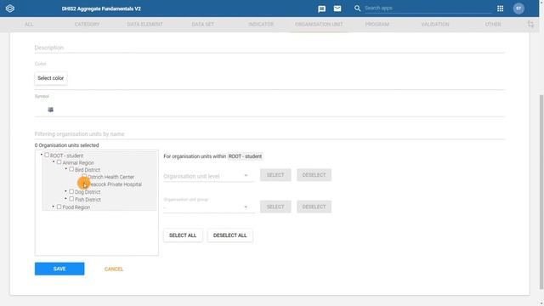Check the Food Region checkbox
This screenshot has height=306, width=544.
point(59,207)
